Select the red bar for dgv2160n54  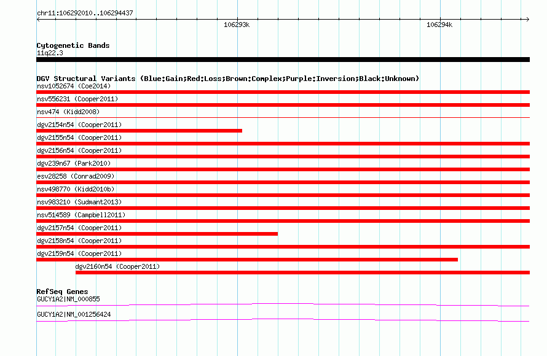(x=302, y=273)
